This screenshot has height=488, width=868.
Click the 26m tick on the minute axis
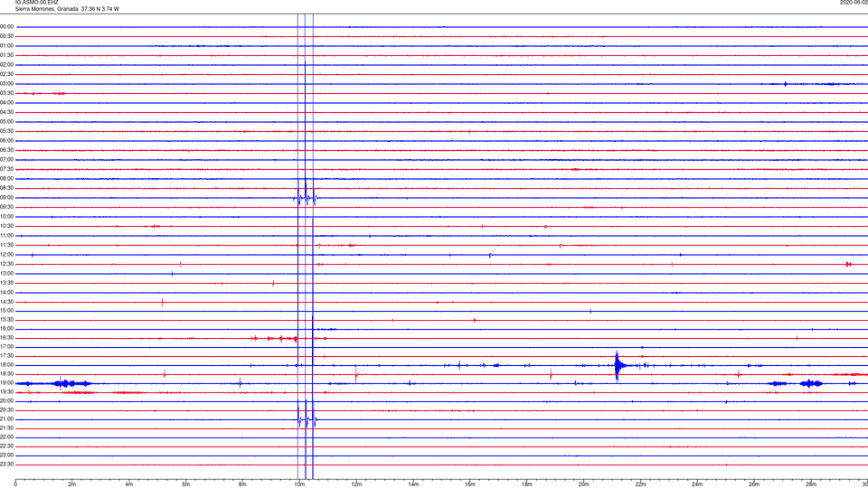(754, 484)
